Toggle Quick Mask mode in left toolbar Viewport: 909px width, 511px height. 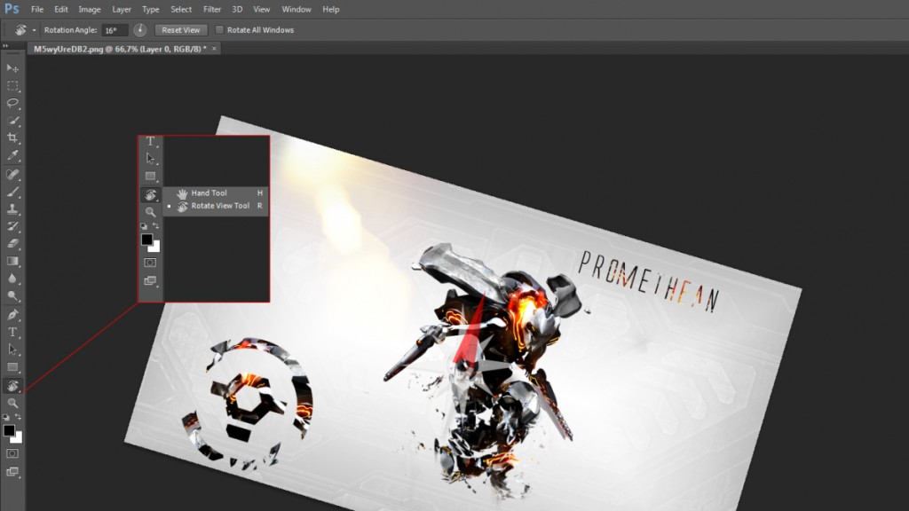point(12,453)
